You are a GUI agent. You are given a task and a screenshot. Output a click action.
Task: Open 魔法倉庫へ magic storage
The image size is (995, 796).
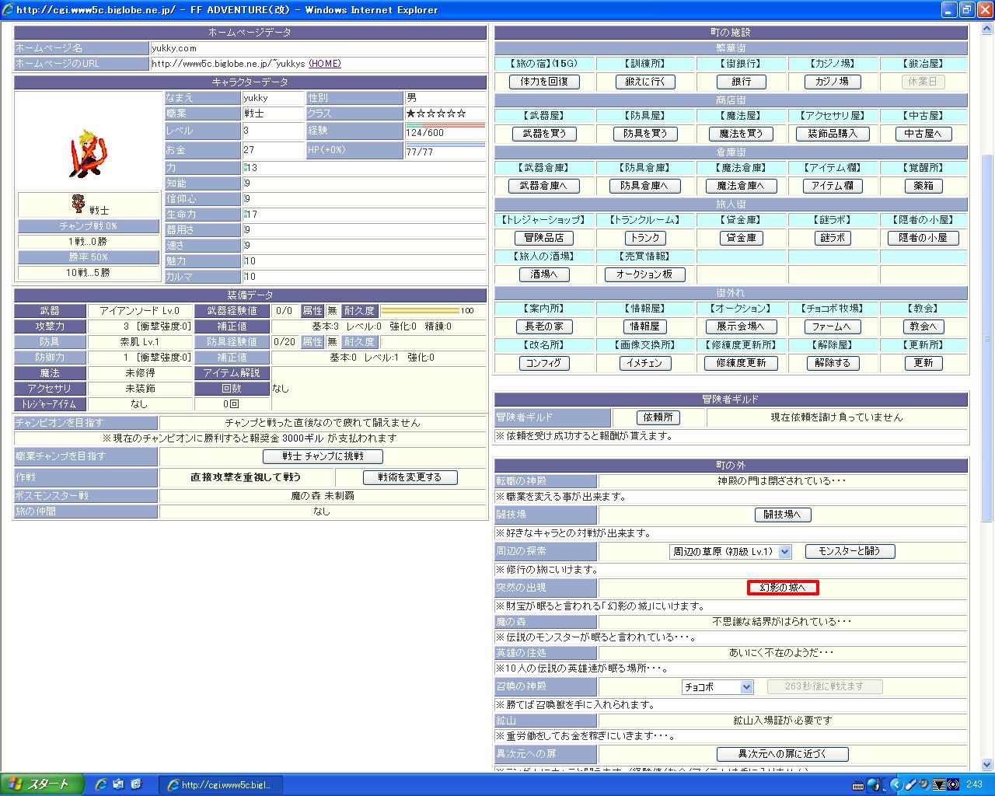click(x=742, y=186)
